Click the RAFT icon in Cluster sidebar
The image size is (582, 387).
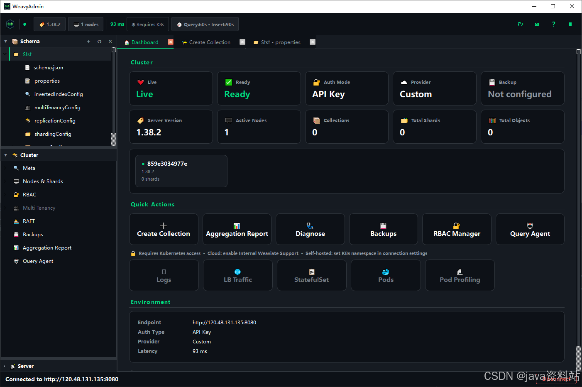16,221
